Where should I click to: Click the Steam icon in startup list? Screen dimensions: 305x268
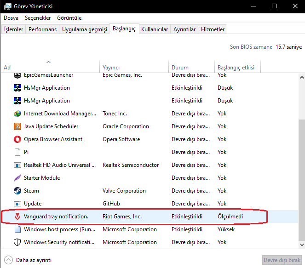17,191
